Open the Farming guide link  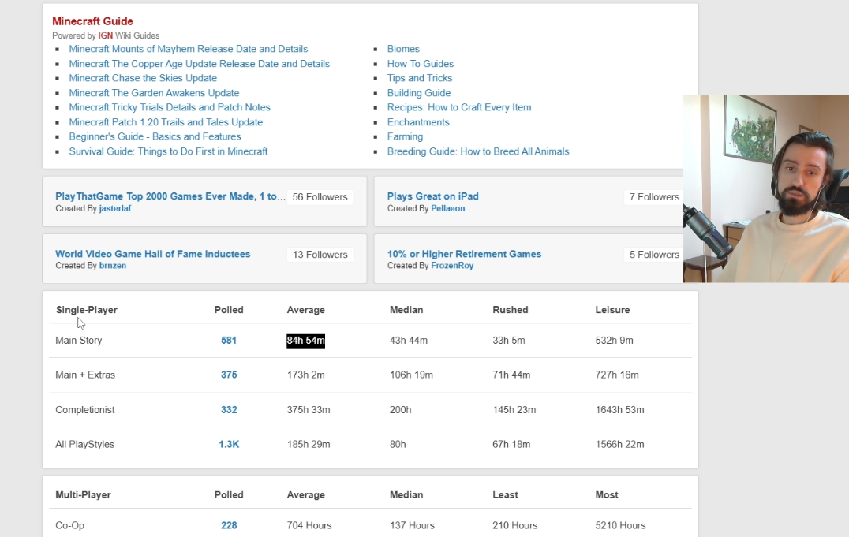[x=405, y=136]
